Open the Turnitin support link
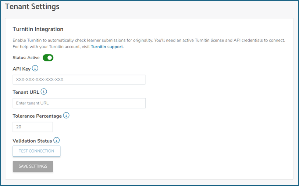The height and width of the screenshot is (186, 299). (107, 47)
